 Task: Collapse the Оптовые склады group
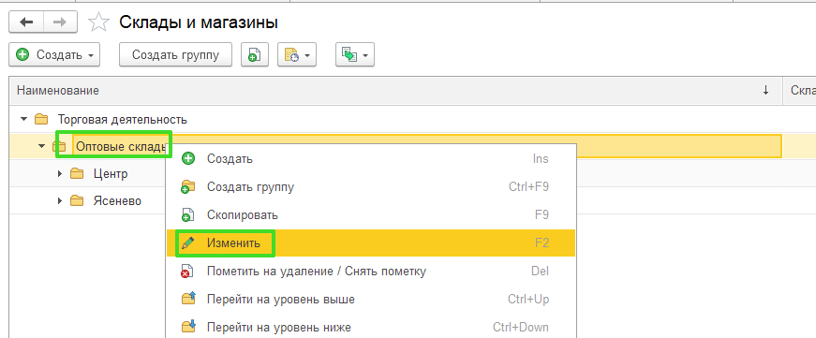coord(42,147)
